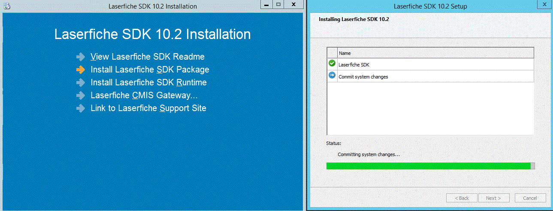Open Laserfiche CMIS Gateway option
Viewport: 553px width, 211px height.
coord(144,95)
